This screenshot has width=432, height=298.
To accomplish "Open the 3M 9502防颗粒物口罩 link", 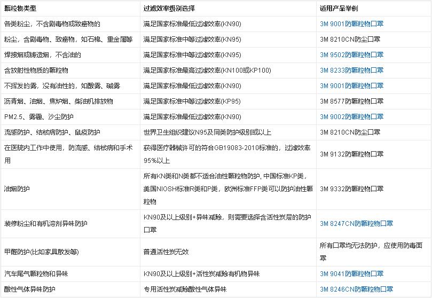I will click(x=351, y=55).
